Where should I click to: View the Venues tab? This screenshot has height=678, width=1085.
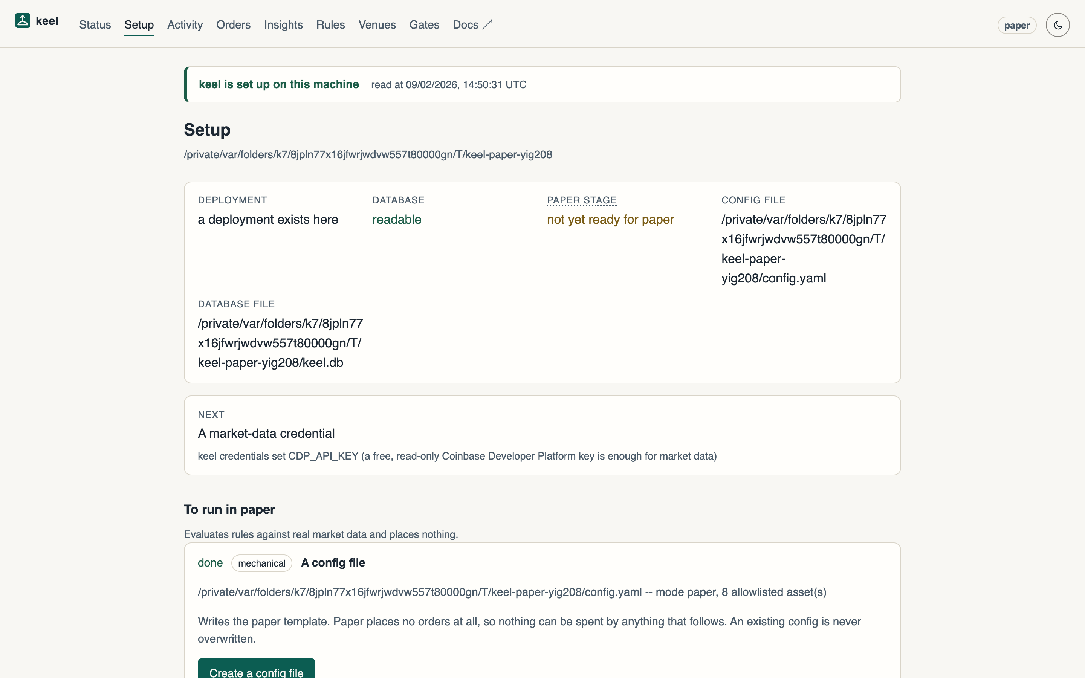point(377,24)
